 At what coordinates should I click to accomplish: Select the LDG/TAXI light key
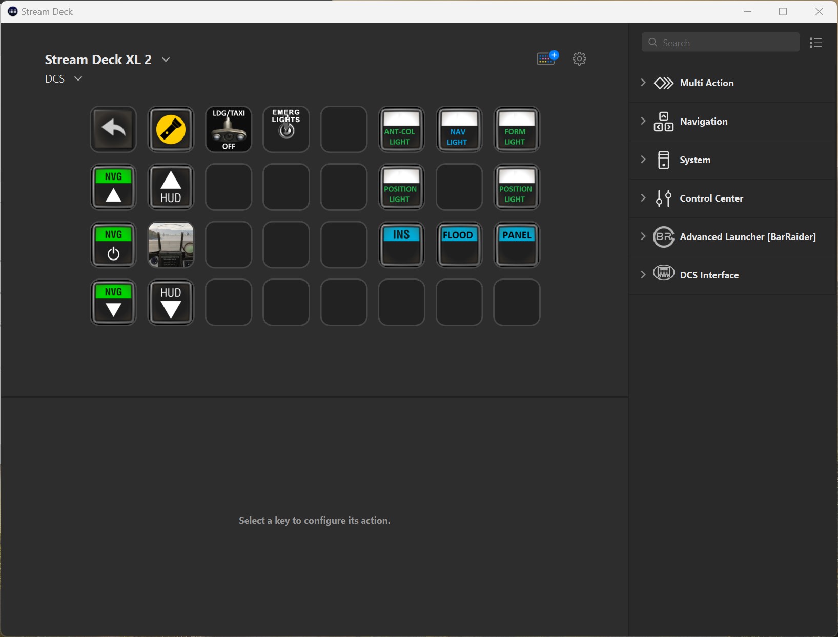pyautogui.click(x=229, y=129)
